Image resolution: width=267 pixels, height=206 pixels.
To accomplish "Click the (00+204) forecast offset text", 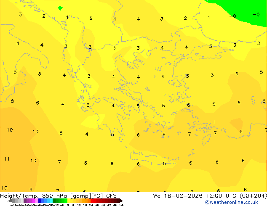I will click(253, 196).
